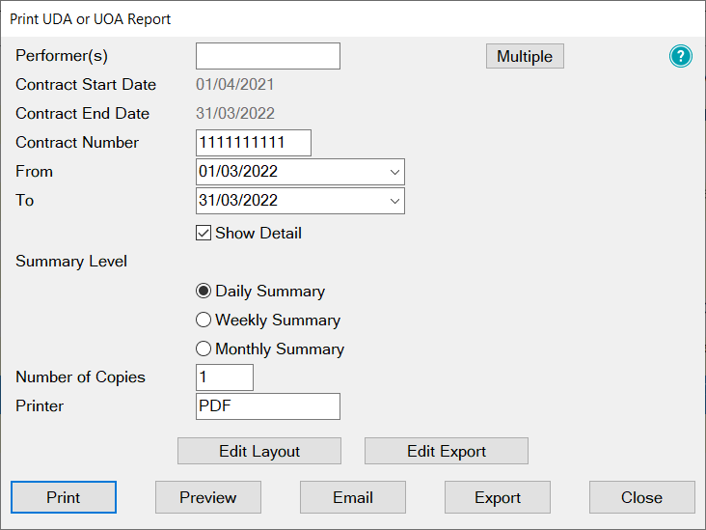Click the Edit Export button

[x=447, y=451]
